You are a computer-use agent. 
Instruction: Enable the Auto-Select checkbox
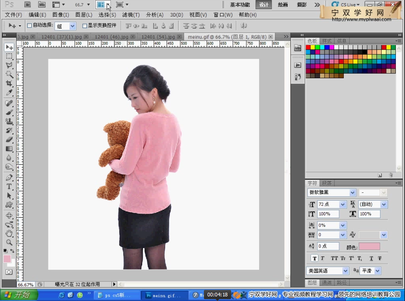point(29,26)
